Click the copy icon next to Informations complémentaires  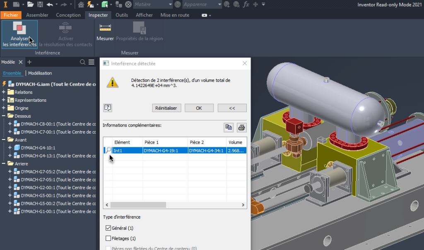click(228, 127)
